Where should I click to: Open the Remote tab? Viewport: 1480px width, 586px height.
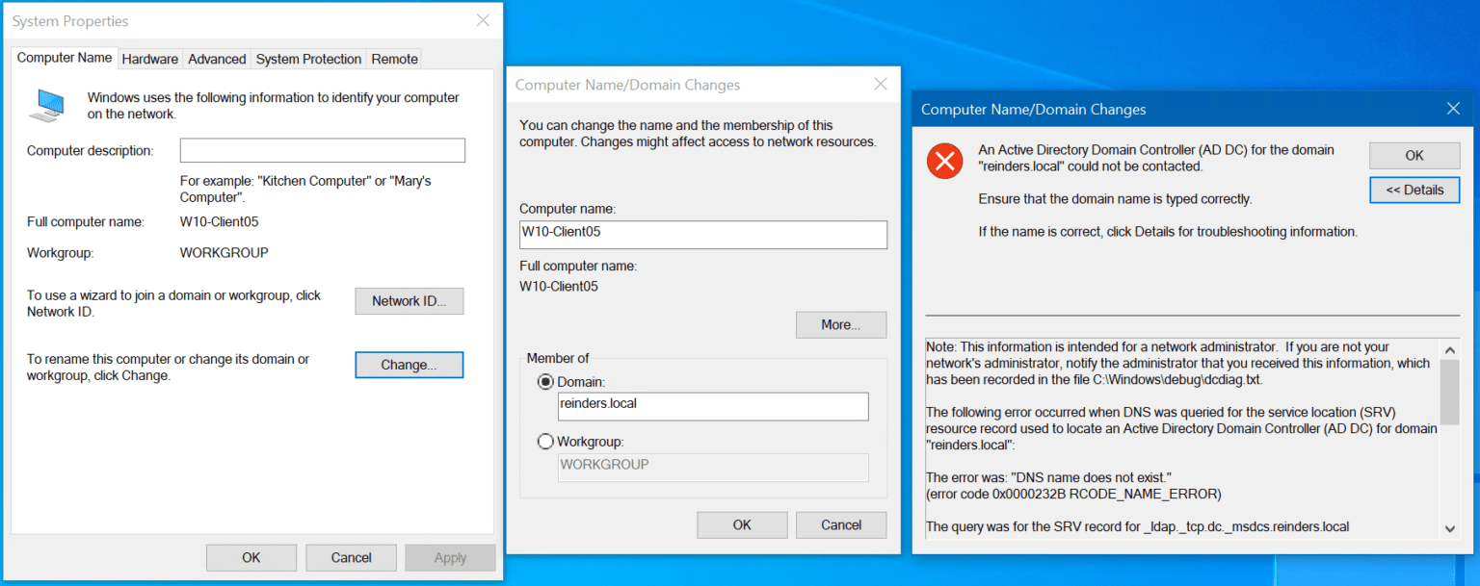click(x=395, y=59)
